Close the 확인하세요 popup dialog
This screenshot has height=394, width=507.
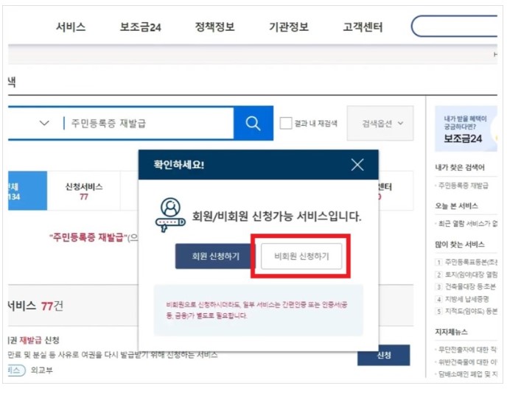tap(357, 165)
